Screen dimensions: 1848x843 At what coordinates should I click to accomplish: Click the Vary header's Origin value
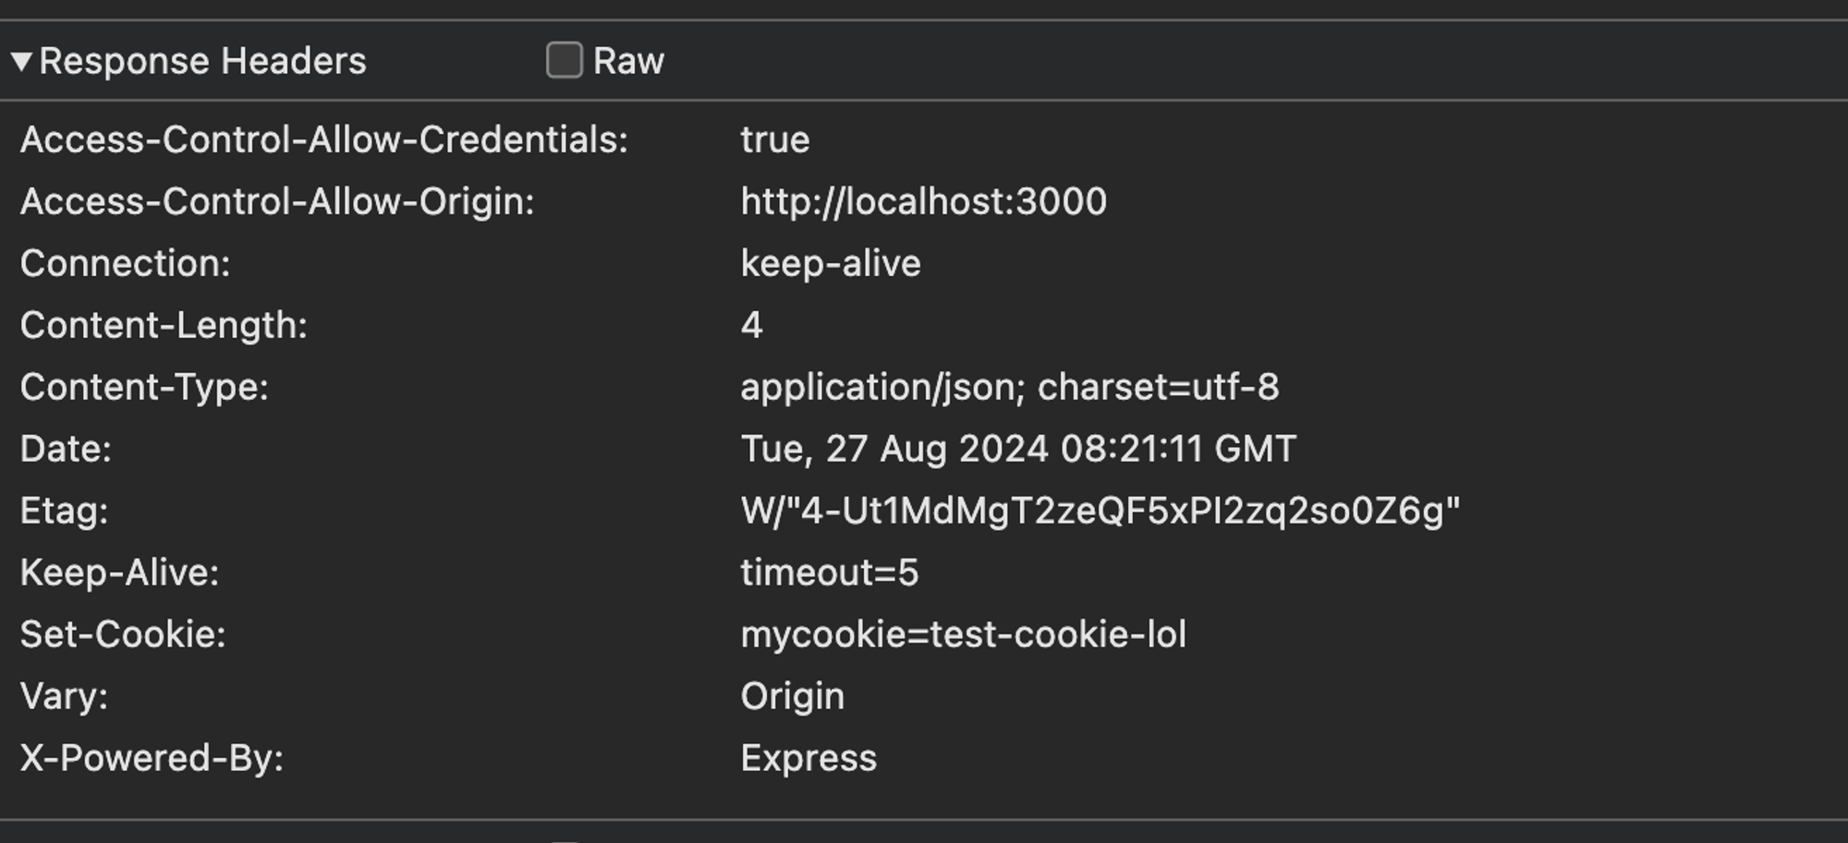[792, 697]
